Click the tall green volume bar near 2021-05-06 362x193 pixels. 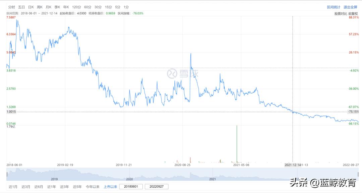point(237,144)
